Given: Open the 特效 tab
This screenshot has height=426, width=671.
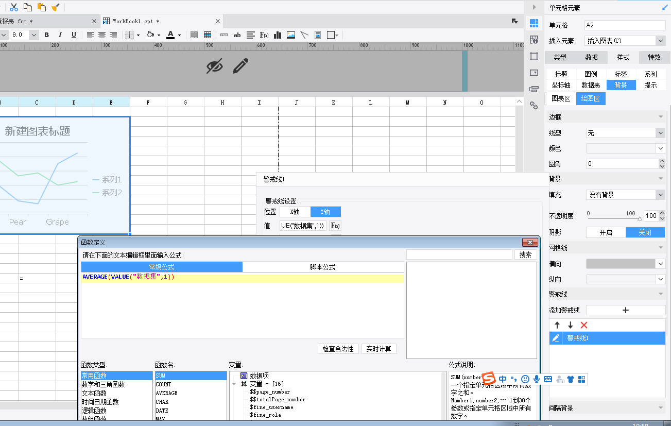Looking at the screenshot, I should click(654, 57).
